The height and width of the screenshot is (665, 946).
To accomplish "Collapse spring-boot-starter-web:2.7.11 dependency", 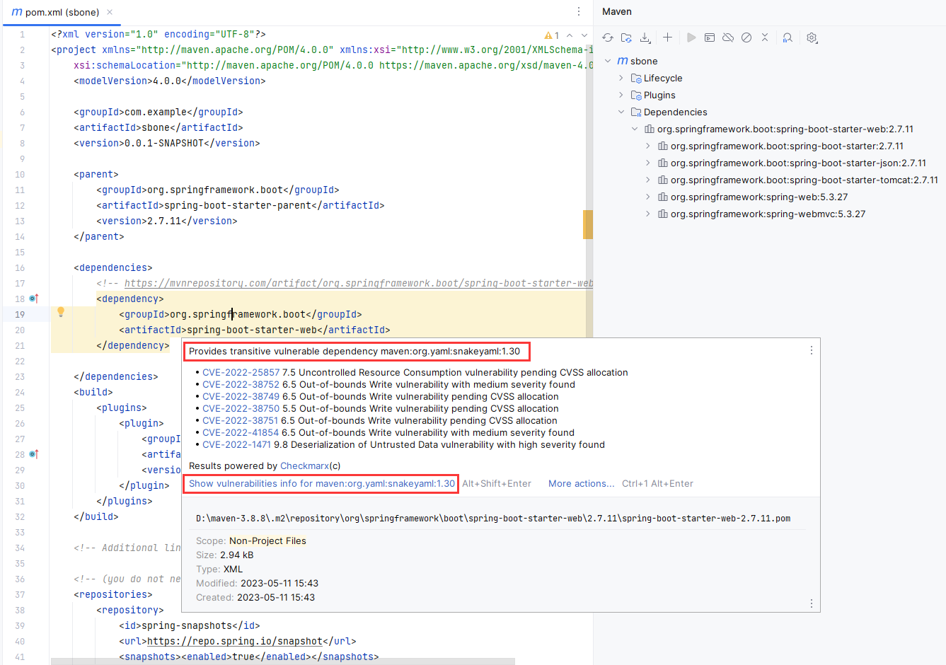I will (x=635, y=129).
